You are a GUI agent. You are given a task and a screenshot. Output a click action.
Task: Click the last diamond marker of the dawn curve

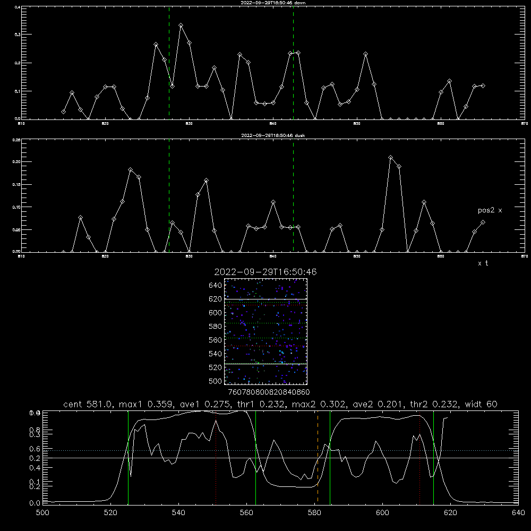pyautogui.click(x=483, y=85)
